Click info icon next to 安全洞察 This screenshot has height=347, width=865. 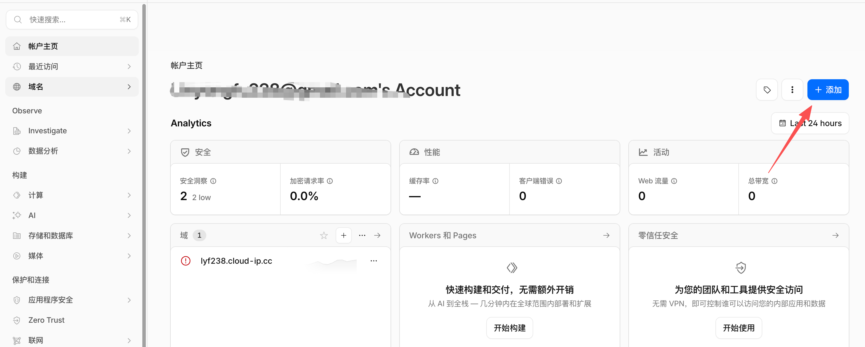pos(213,181)
